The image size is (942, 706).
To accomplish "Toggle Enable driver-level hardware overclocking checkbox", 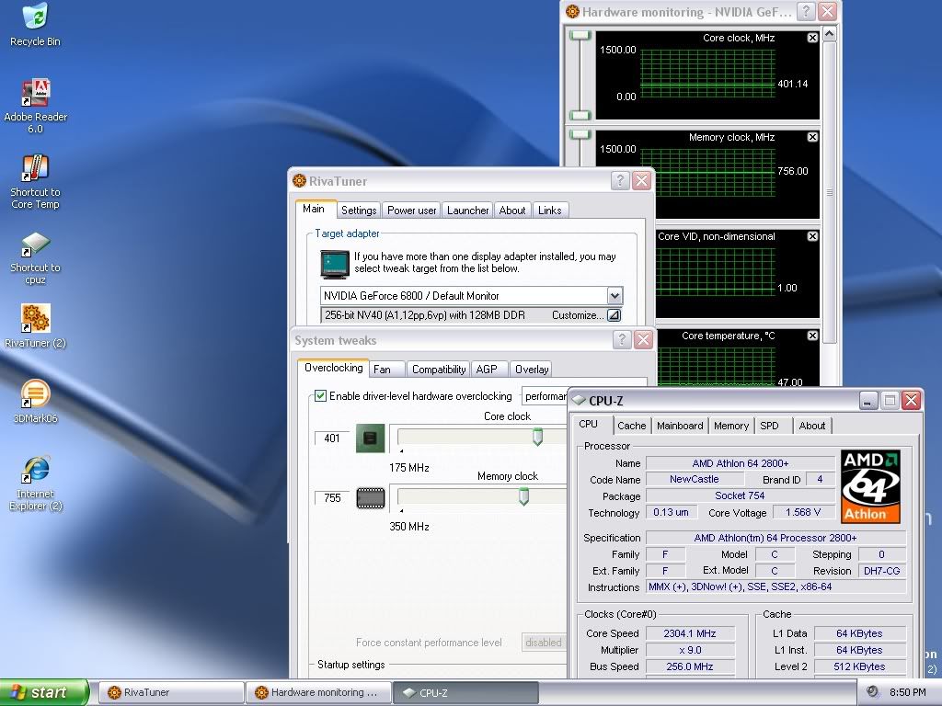I will [x=320, y=396].
